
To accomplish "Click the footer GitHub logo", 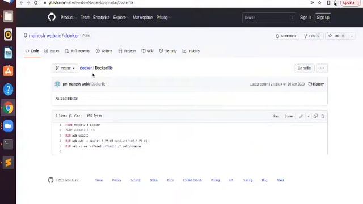I will pyautogui.click(x=50, y=180).
